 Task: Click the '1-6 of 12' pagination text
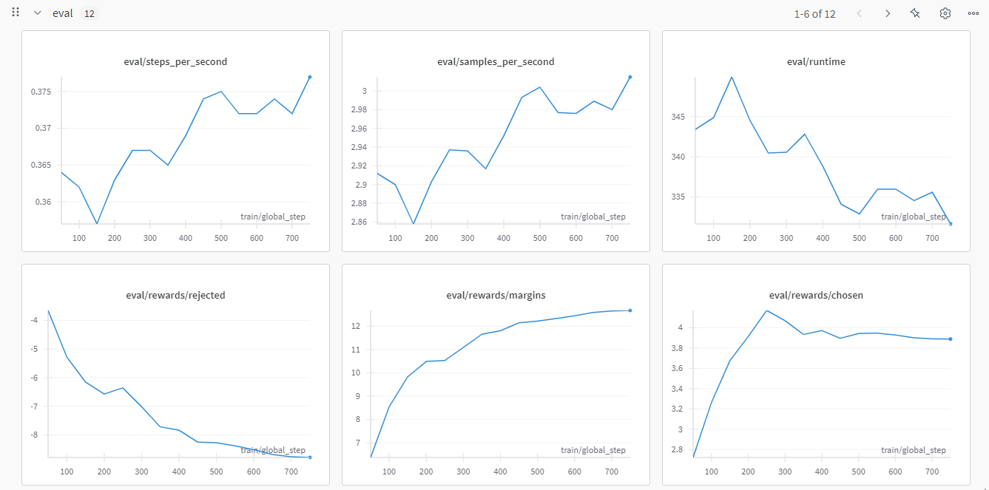(814, 13)
